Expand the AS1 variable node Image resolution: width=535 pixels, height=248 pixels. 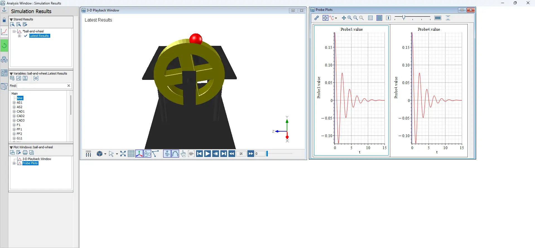pyautogui.click(x=14, y=102)
